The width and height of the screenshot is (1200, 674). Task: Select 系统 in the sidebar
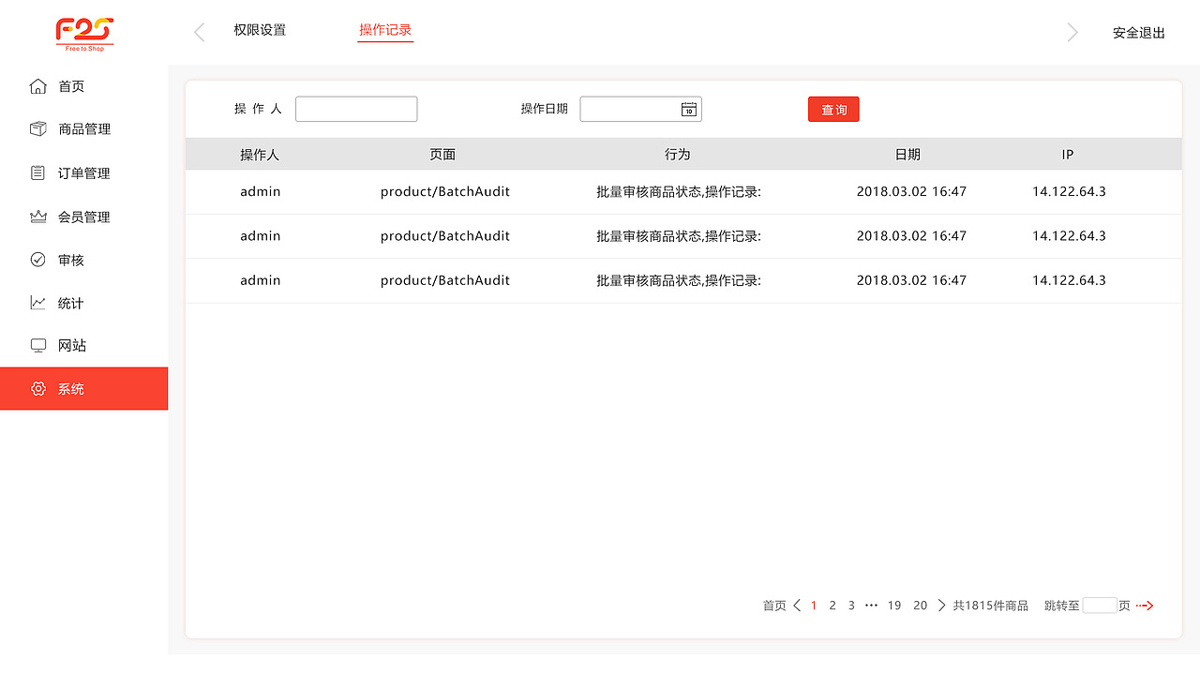pyautogui.click(x=83, y=388)
